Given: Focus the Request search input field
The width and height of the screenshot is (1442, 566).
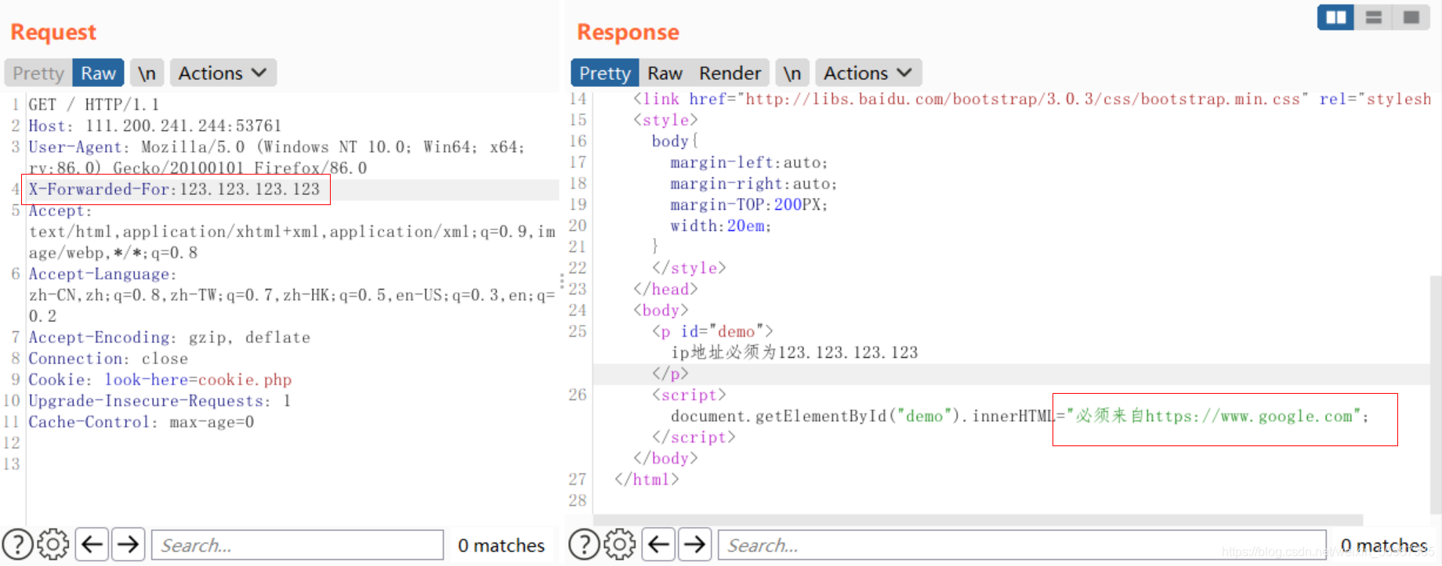Looking at the screenshot, I should click(298, 545).
